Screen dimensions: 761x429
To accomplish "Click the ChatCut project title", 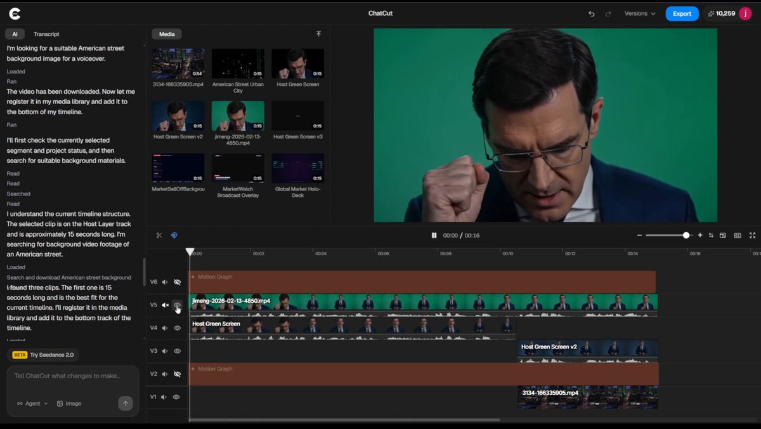I will click(380, 13).
